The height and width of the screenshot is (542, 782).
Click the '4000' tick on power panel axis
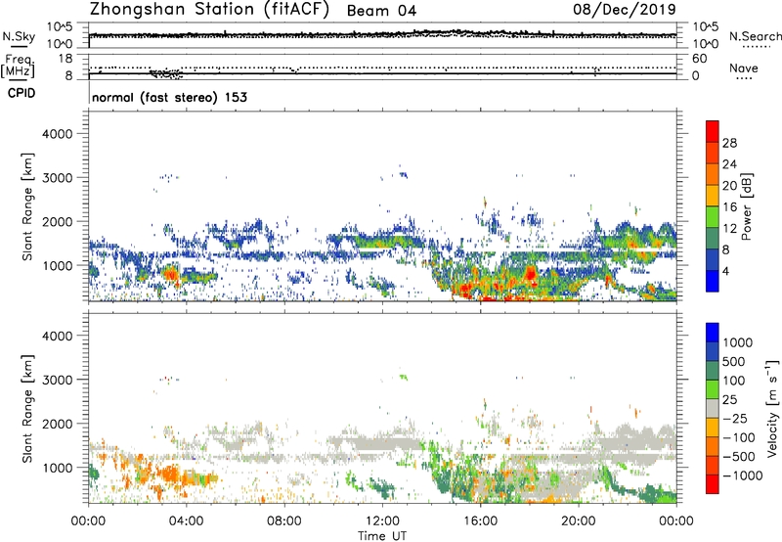(x=58, y=134)
